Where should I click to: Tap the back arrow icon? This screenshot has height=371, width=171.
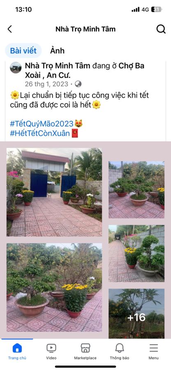point(10,29)
